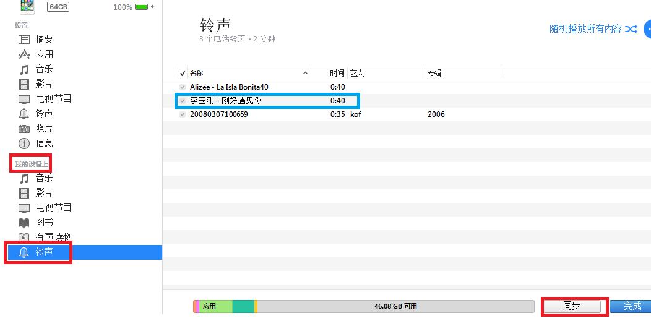This screenshot has height=318, width=651.
Task: Click the 46.08 GB 可用 storage area
Action: [x=395, y=307]
